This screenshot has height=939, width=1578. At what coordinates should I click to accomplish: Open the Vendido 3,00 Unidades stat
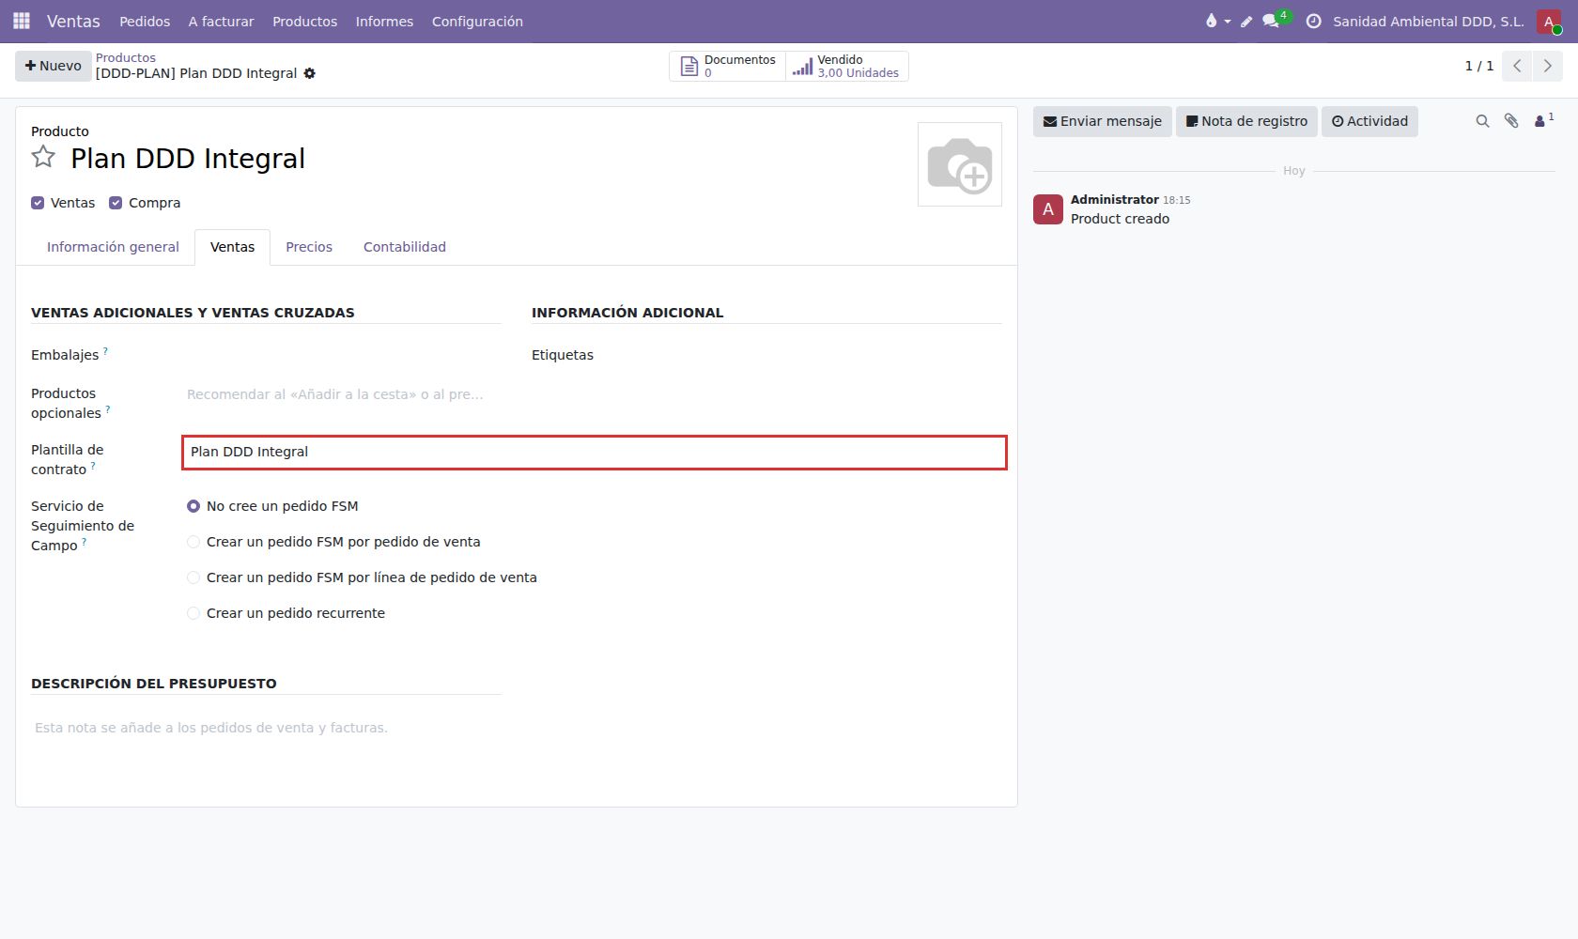coord(846,66)
